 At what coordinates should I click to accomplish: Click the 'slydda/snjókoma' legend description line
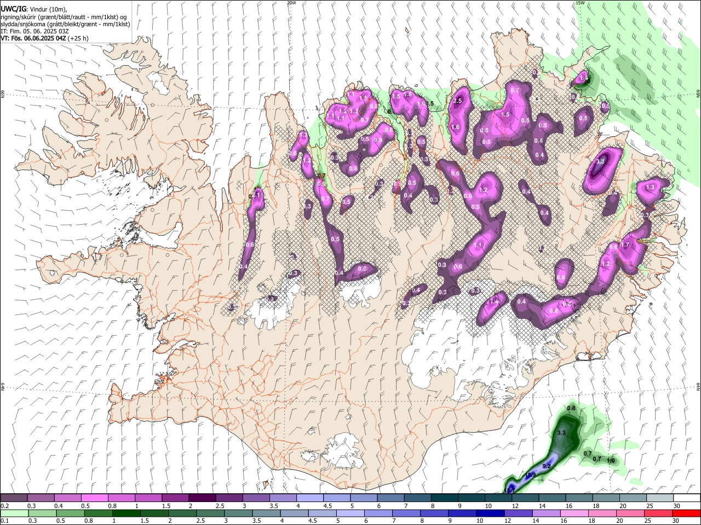tap(65, 24)
